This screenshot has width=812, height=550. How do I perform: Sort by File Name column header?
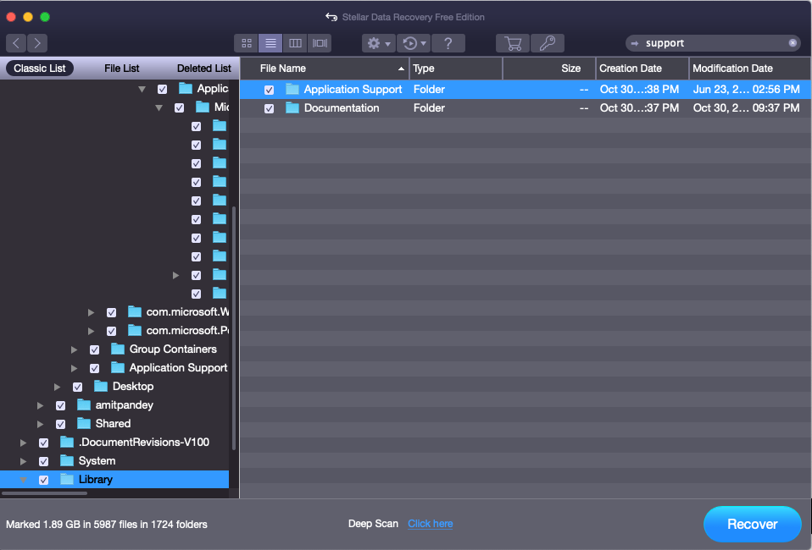325,69
